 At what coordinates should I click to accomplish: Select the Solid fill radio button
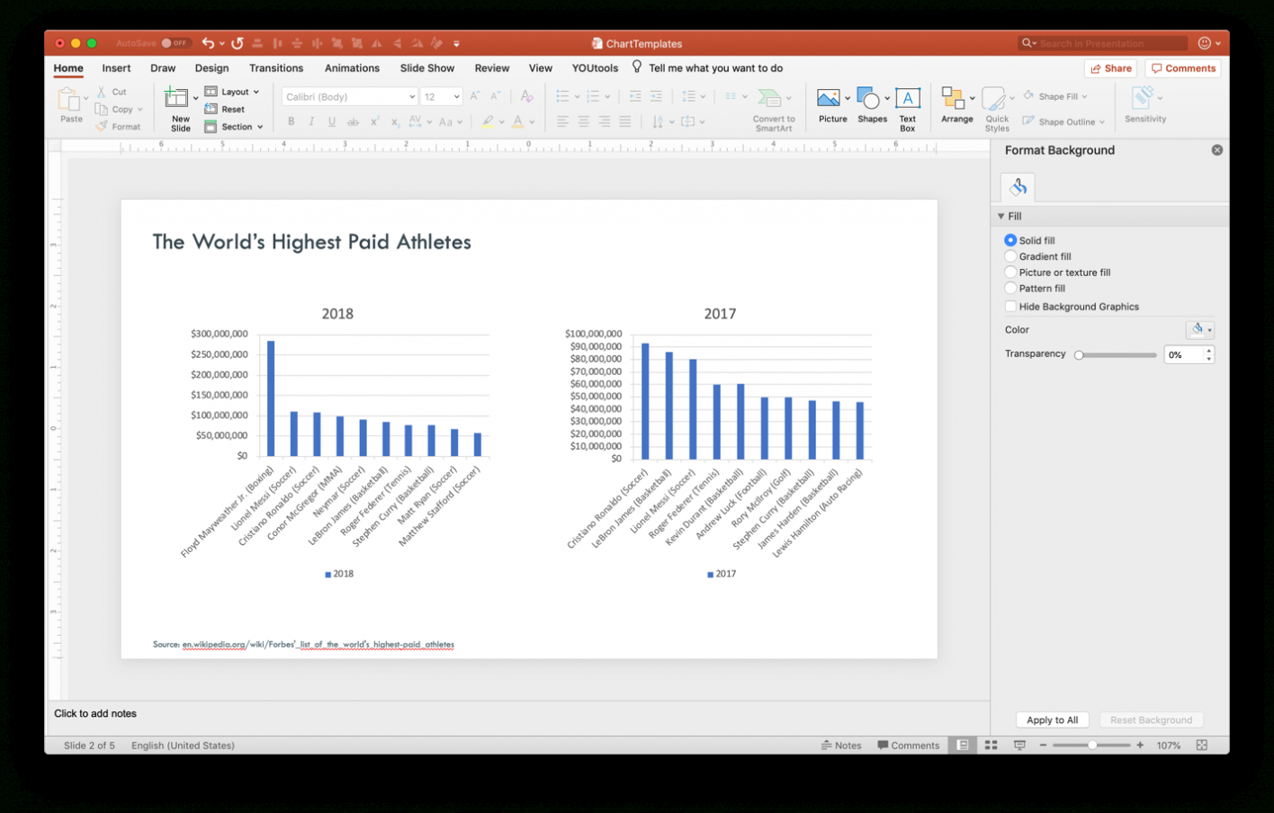coord(1010,240)
